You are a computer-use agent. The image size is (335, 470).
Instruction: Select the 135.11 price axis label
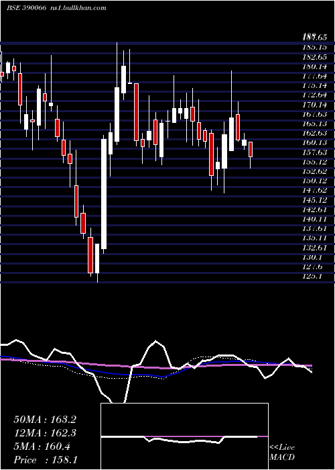tap(314, 238)
